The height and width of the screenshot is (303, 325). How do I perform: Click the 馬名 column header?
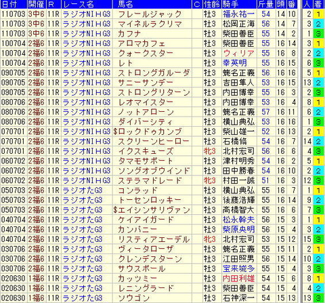[x=152, y=4]
